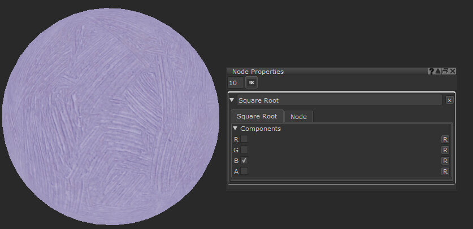The image size is (473, 229).
Task: Reset the G component to default
Action: 445,150
